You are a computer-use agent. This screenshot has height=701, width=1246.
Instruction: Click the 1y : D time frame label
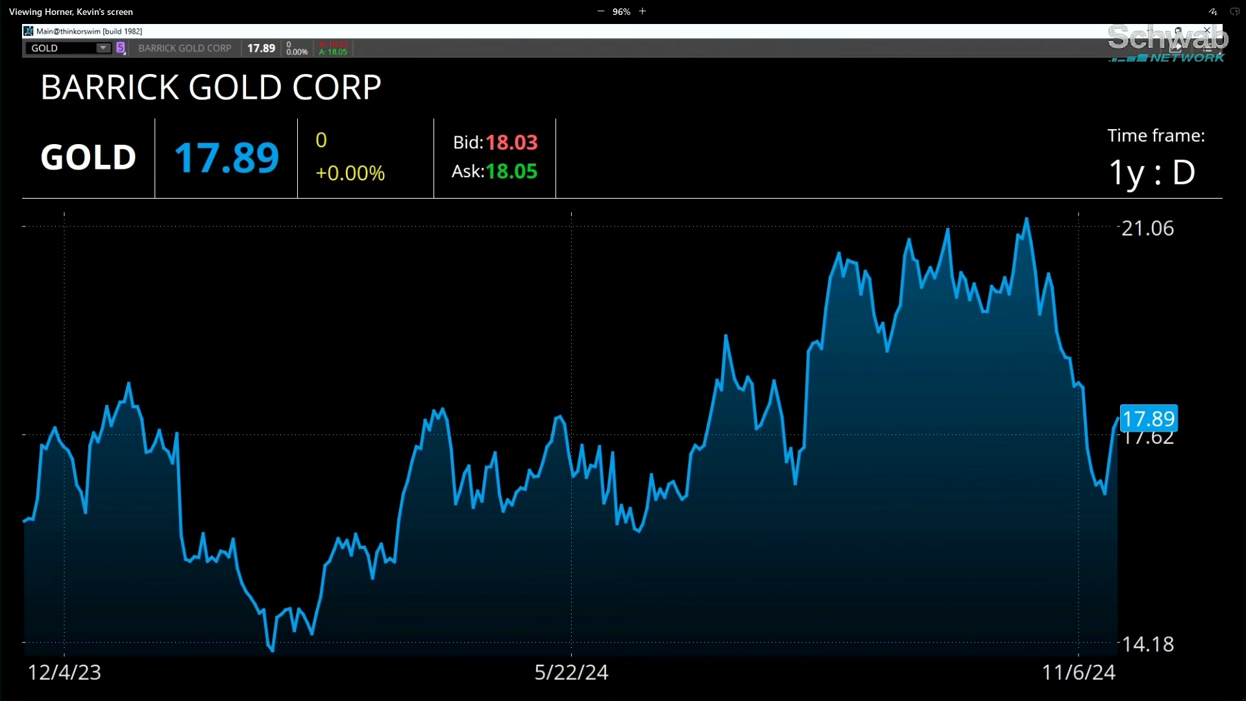tap(1152, 173)
